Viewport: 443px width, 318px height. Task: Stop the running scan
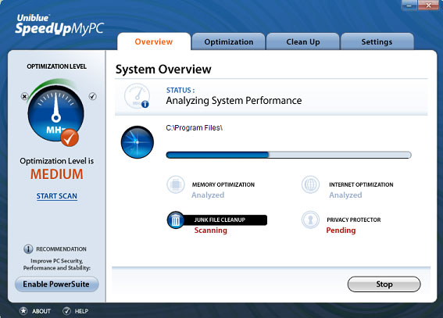click(384, 284)
